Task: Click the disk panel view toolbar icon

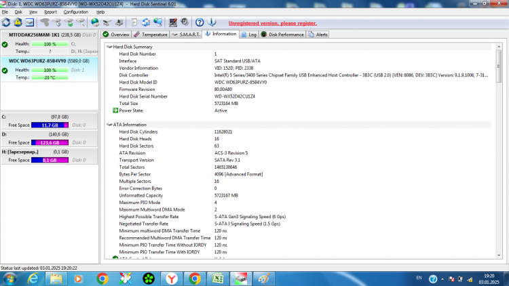Action: [30, 22]
